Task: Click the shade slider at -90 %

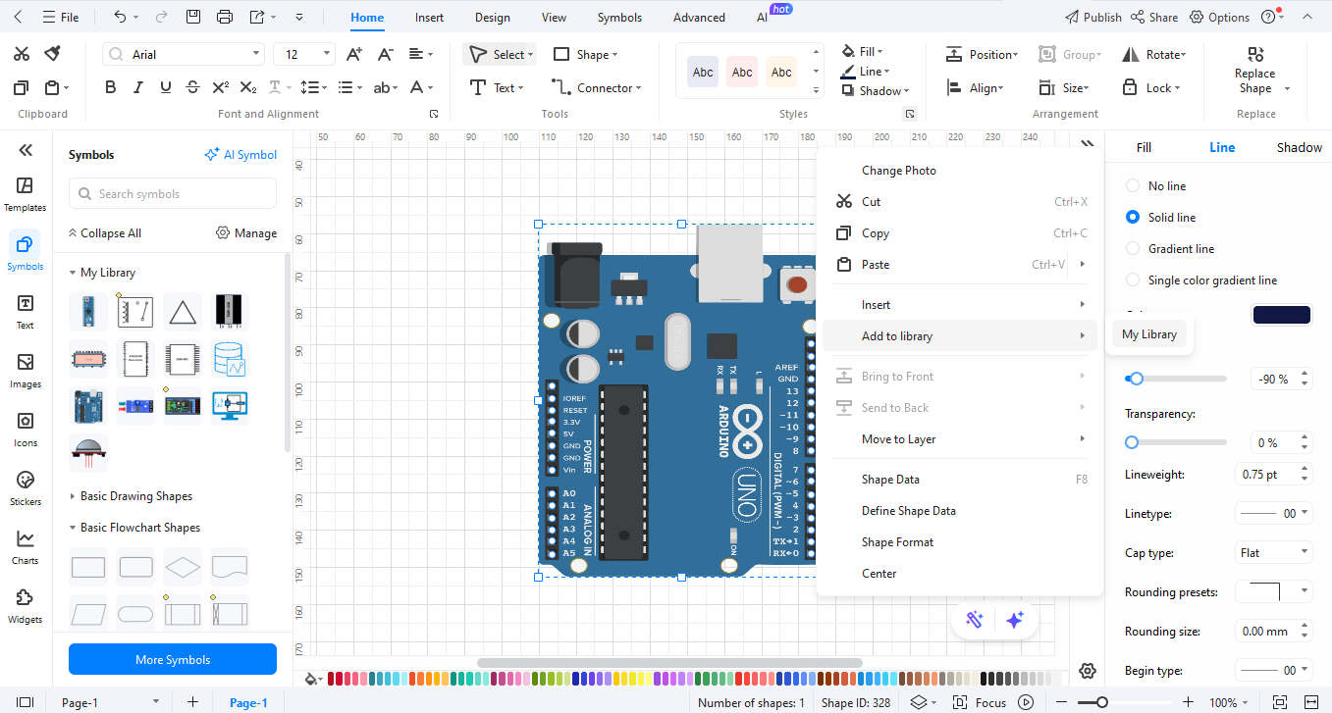Action: (1137, 379)
